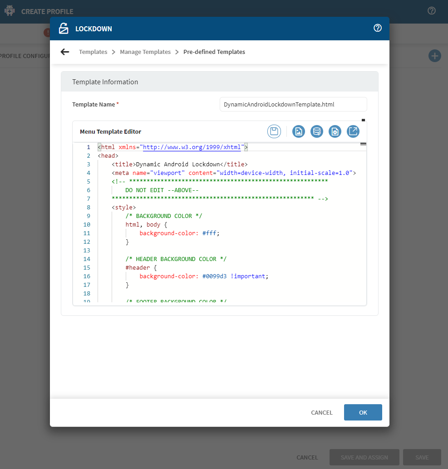The height and width of the screenshot is (469, 448).
Task: Select Pre-defined Templates breadcrumb
Action: [x=214, y=52]
